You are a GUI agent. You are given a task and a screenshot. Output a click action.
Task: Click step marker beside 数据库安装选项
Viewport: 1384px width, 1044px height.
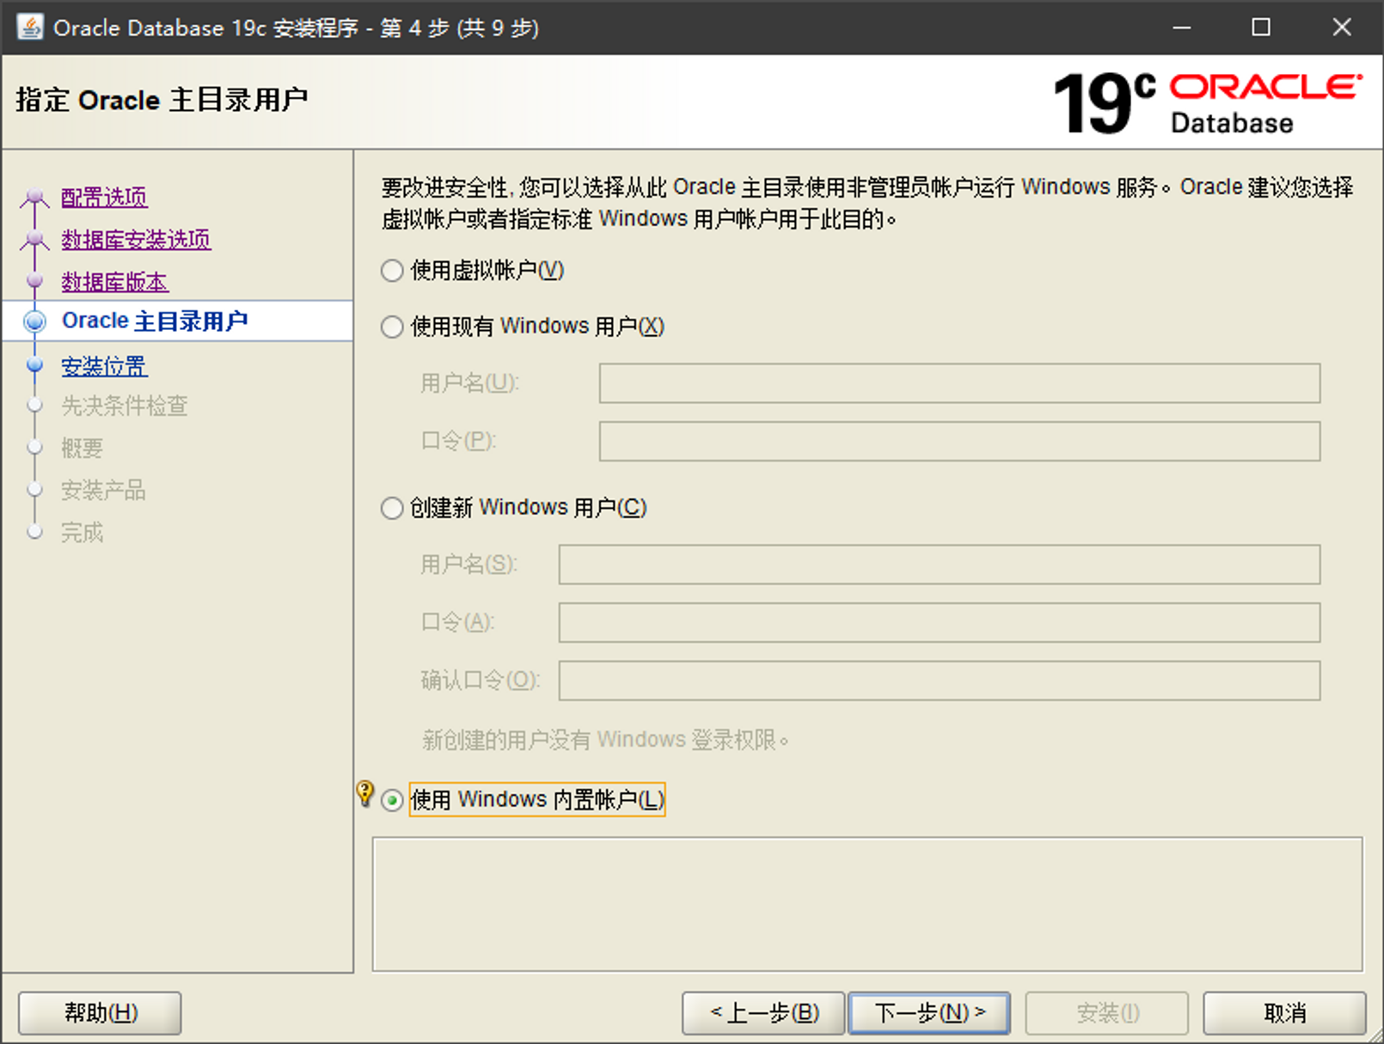(x=35, y=240)
